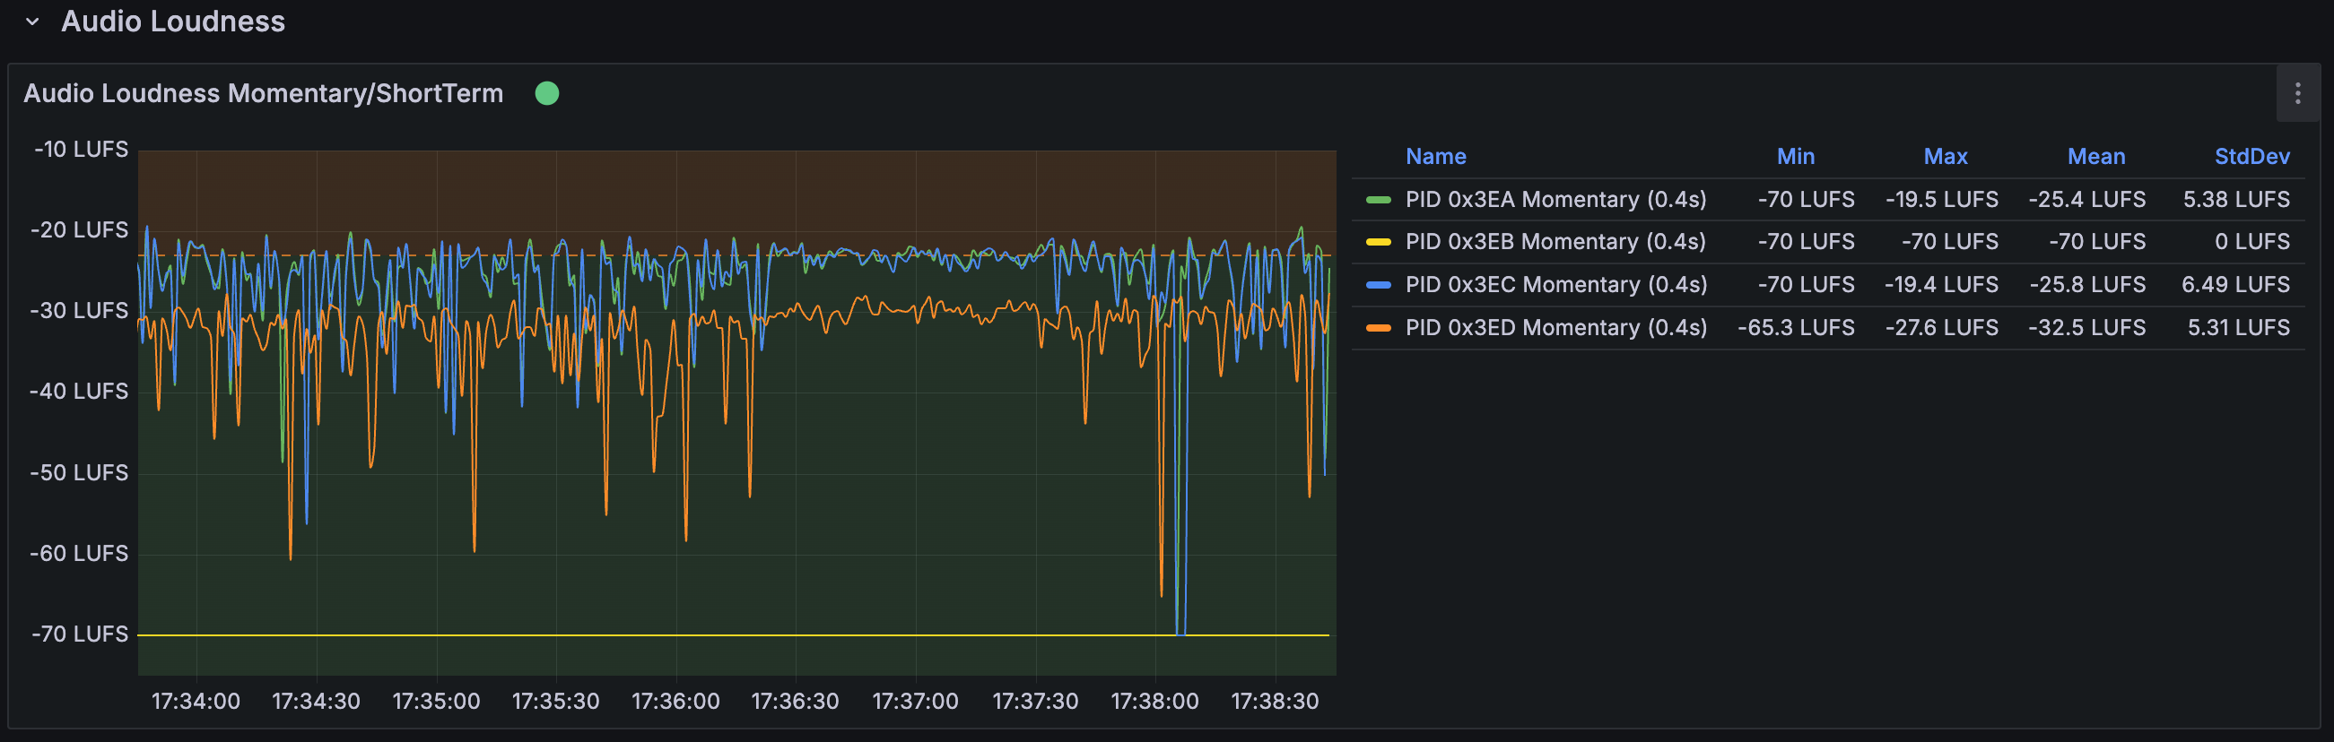Click the green status dot indicator

pyautogui.click(x=546, y=93)
